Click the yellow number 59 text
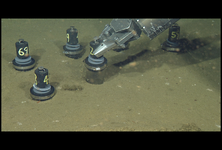The width and height of the screenshot is (222, 150). 175,35
